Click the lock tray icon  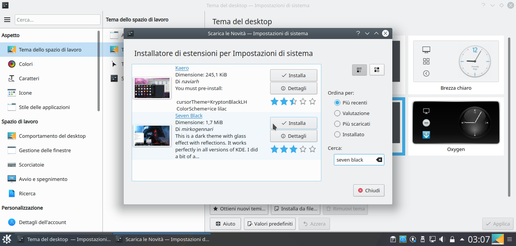452,239
